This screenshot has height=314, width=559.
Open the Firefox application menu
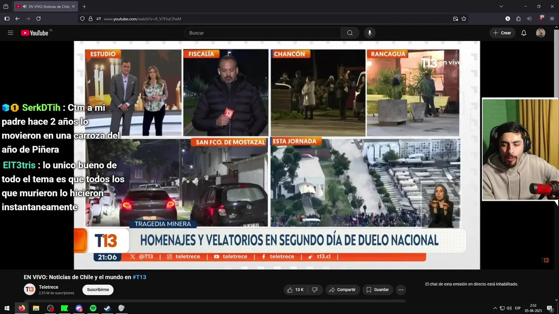(x=552, y=19)
